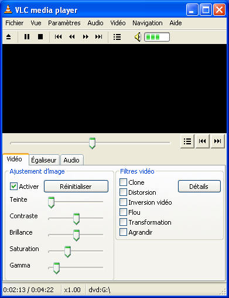Stop playback with the square stop icon

40,37
